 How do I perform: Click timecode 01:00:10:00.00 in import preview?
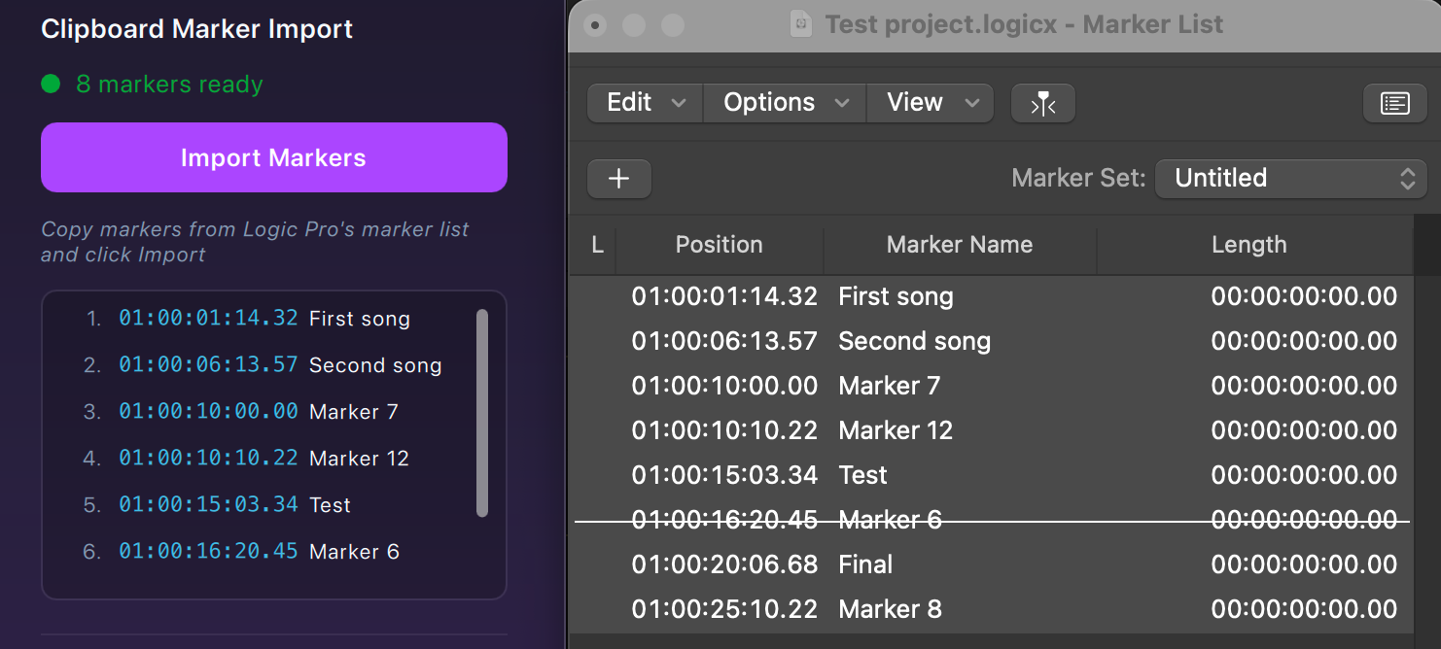[208, 412]
